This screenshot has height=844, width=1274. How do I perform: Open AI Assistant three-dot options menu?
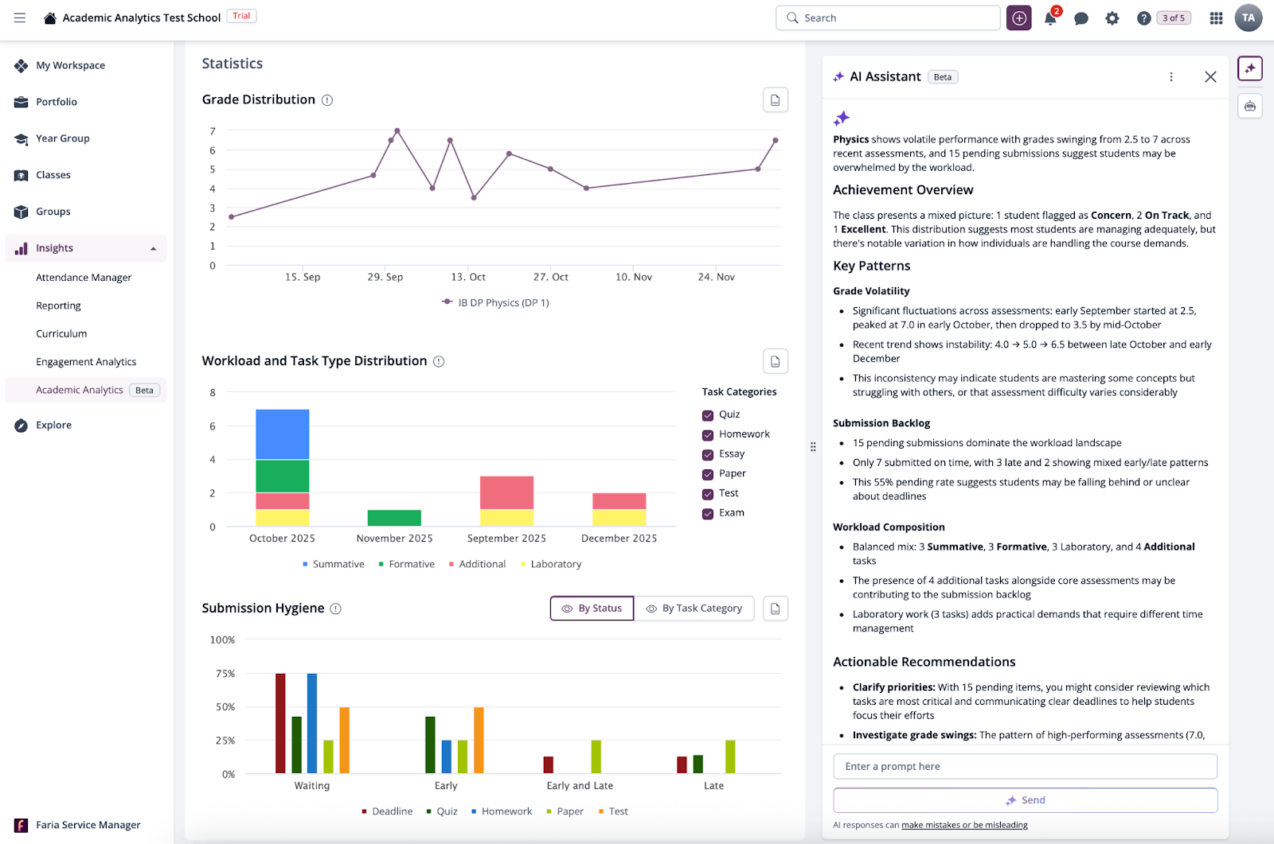tap(1170, 77)
